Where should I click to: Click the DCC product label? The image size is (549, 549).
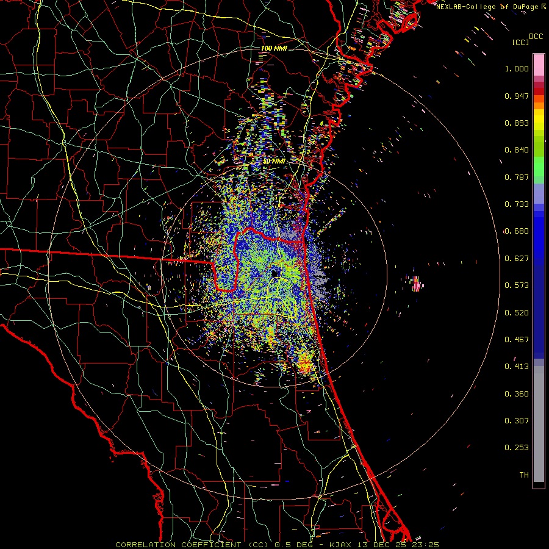pyautogui.click(x=536, y=37)
